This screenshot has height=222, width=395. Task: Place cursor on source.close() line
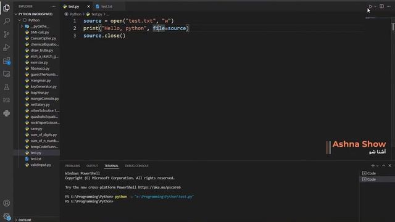click(x=104, y=36)
